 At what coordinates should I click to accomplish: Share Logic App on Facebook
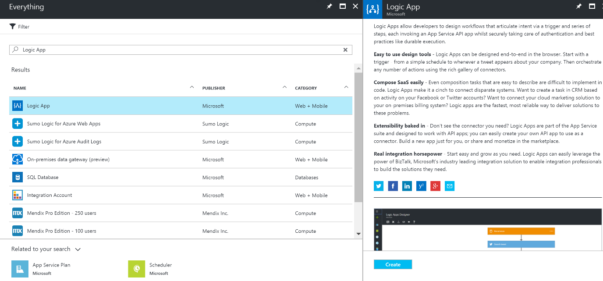pos(393,186)
